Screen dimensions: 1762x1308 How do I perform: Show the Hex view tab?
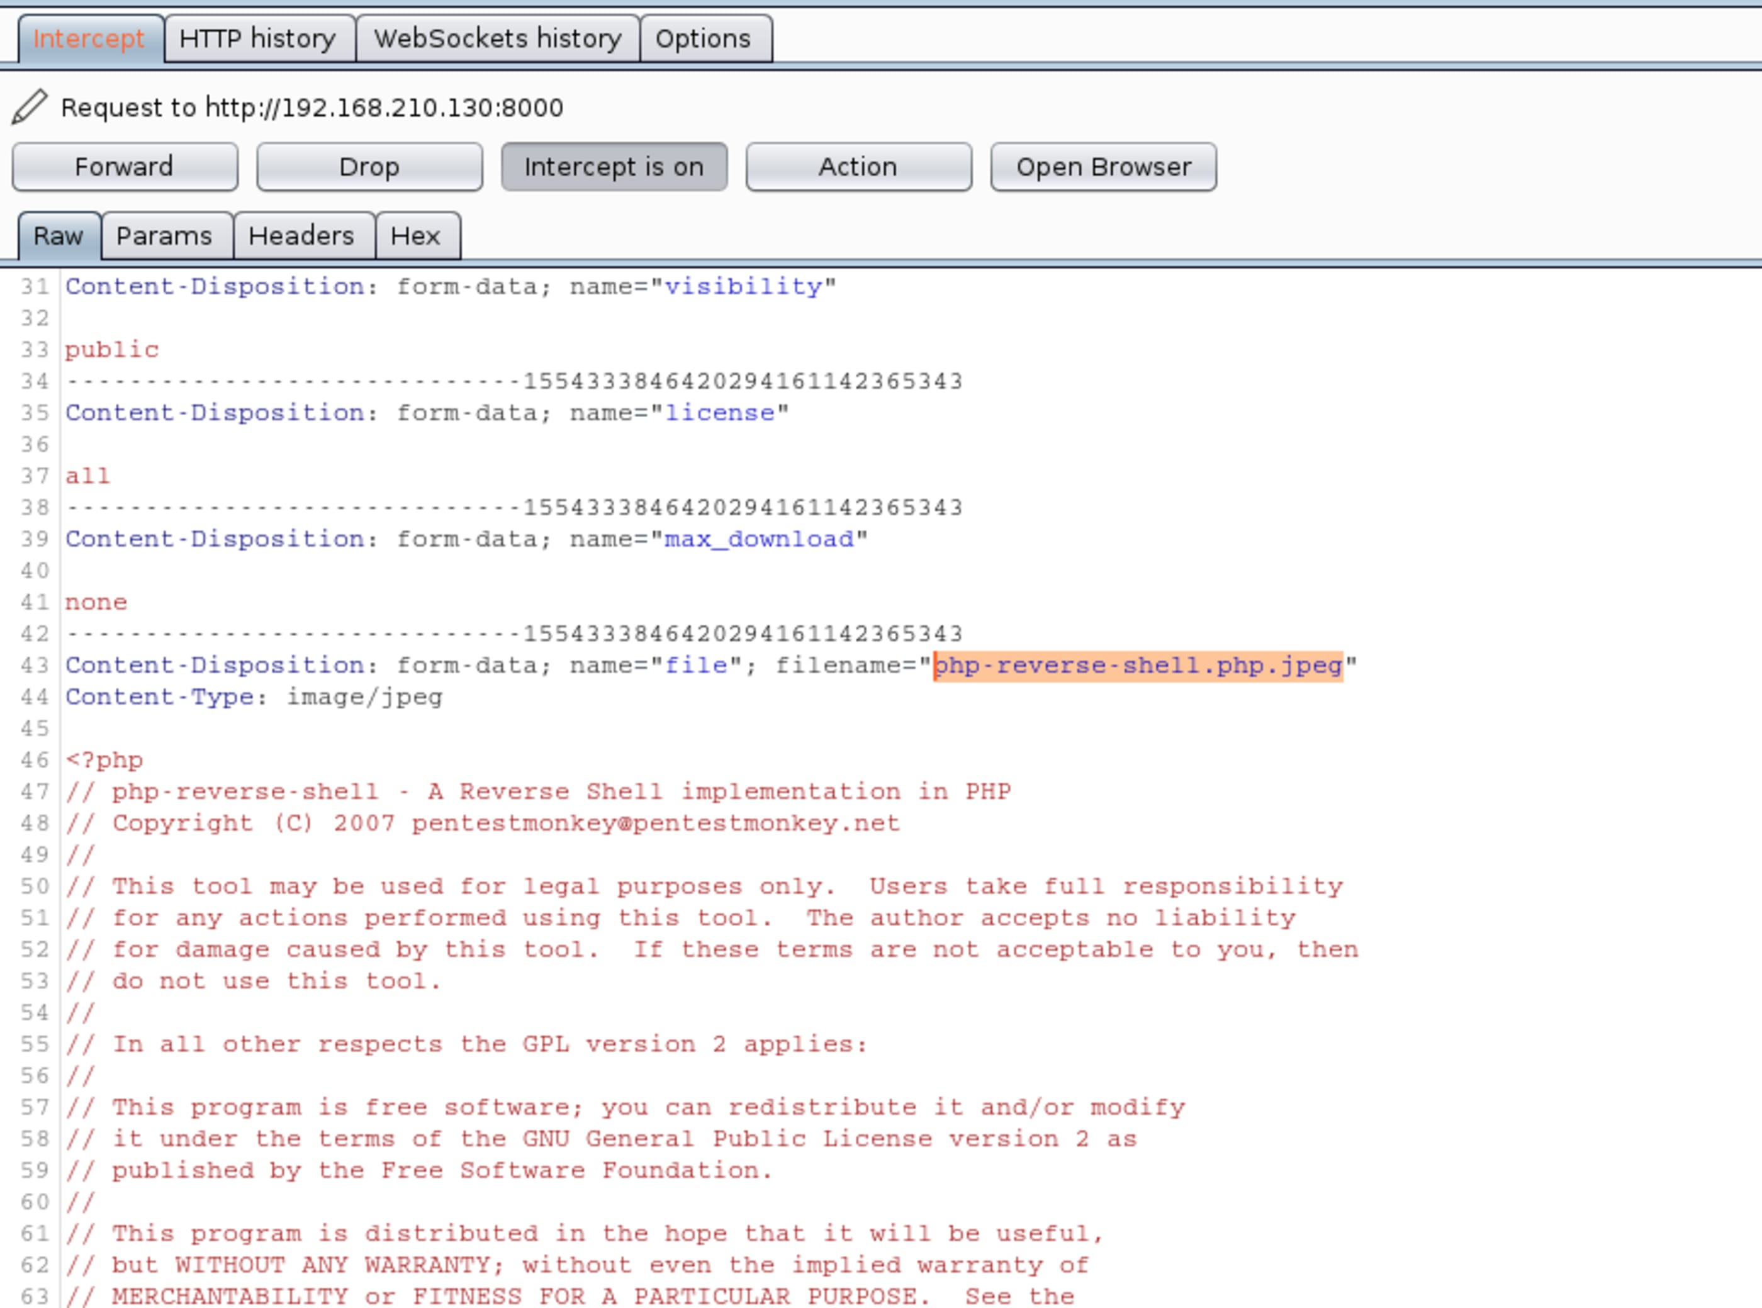[415, 236]
